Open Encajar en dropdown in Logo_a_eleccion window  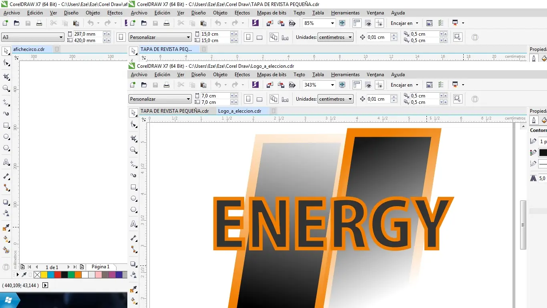pos(404,85)
